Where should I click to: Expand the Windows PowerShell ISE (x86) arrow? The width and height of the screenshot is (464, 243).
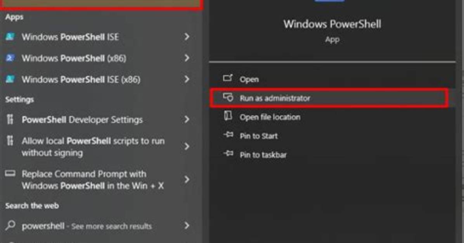tap(187, 79)
